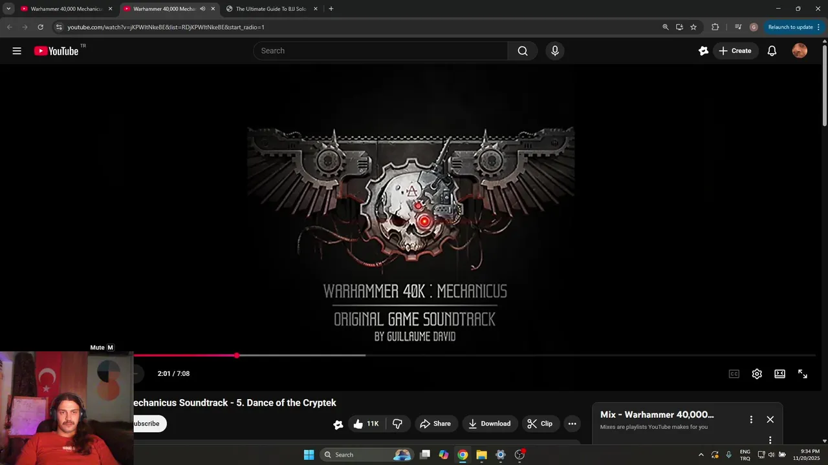Open Copilot from the taskbar

pyautogui.click(x=444, y=455)
